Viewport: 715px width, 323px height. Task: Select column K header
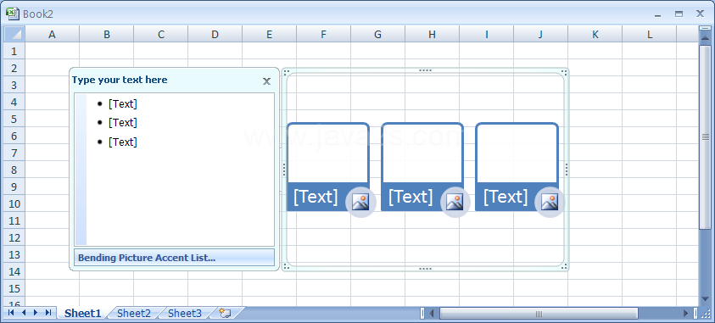tap(595, 34)
